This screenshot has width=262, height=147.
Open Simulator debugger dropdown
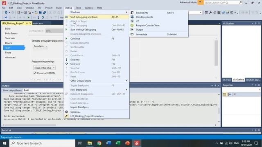tap(41, 46)
